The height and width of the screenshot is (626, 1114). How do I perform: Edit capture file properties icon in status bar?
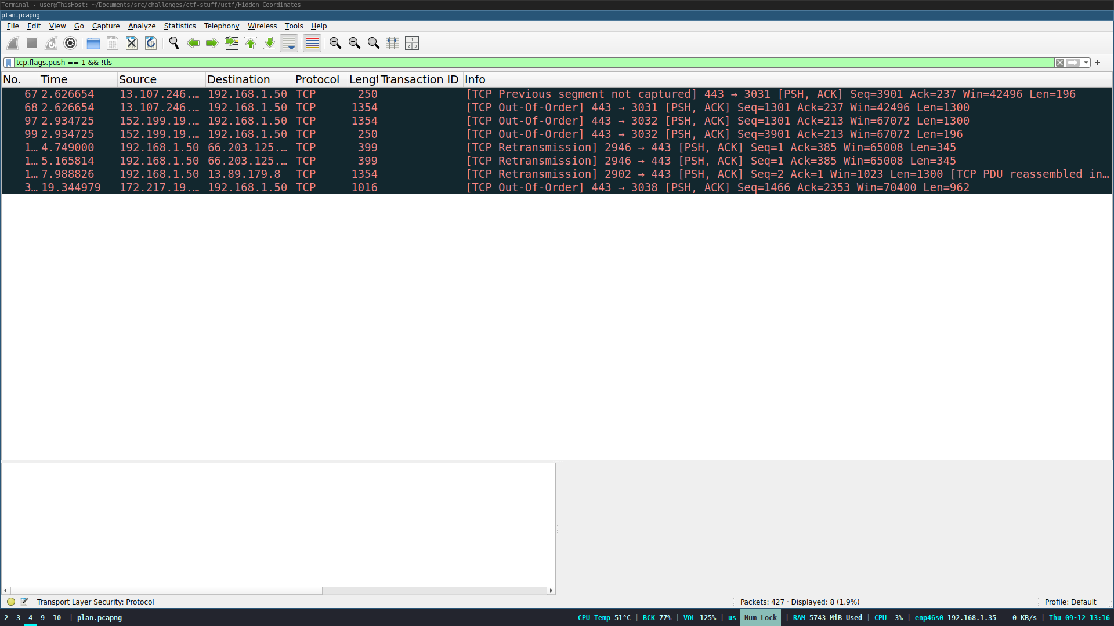24,602
